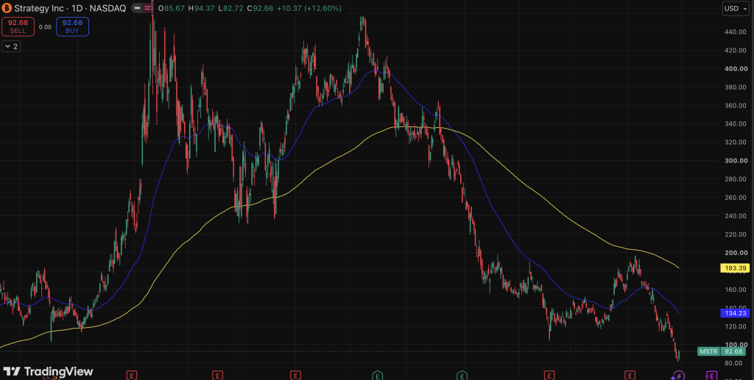Open symbol search via Strategy Inc title
The image size is (754, 380).
point(34,8)
